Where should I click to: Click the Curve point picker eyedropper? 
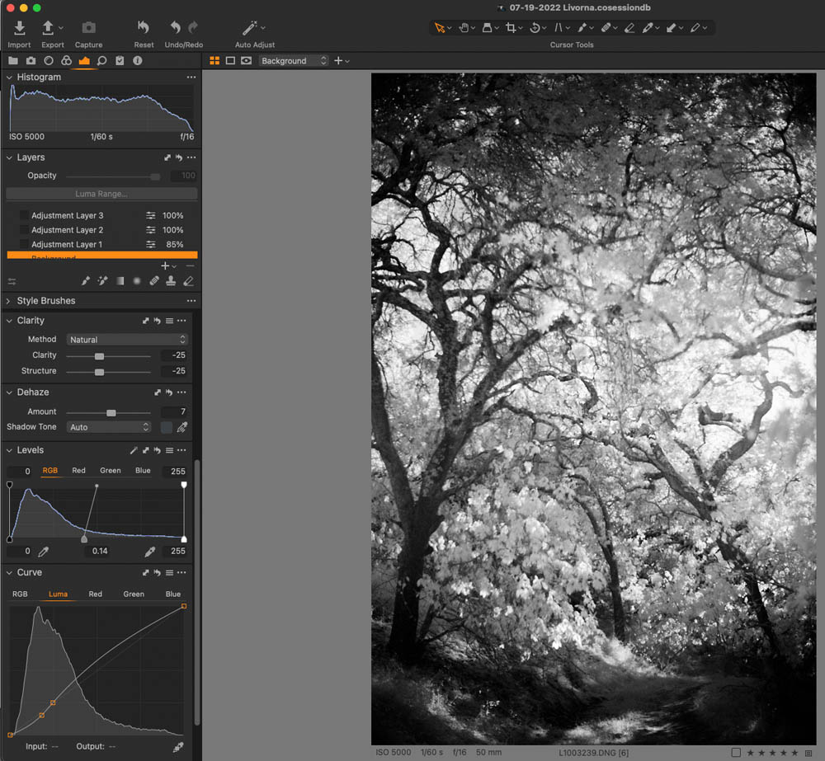tap(178, 747)
